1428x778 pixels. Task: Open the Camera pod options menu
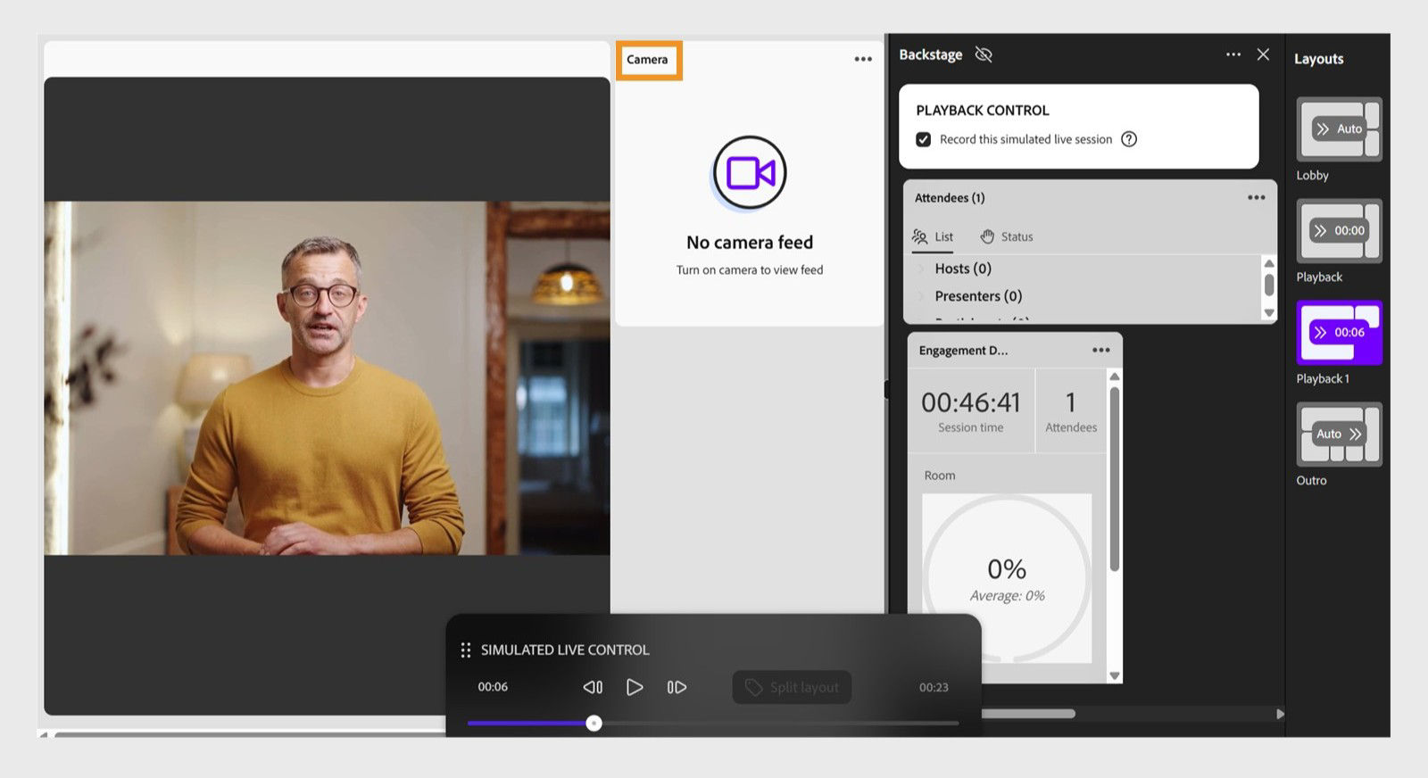[x=862, y=59]
